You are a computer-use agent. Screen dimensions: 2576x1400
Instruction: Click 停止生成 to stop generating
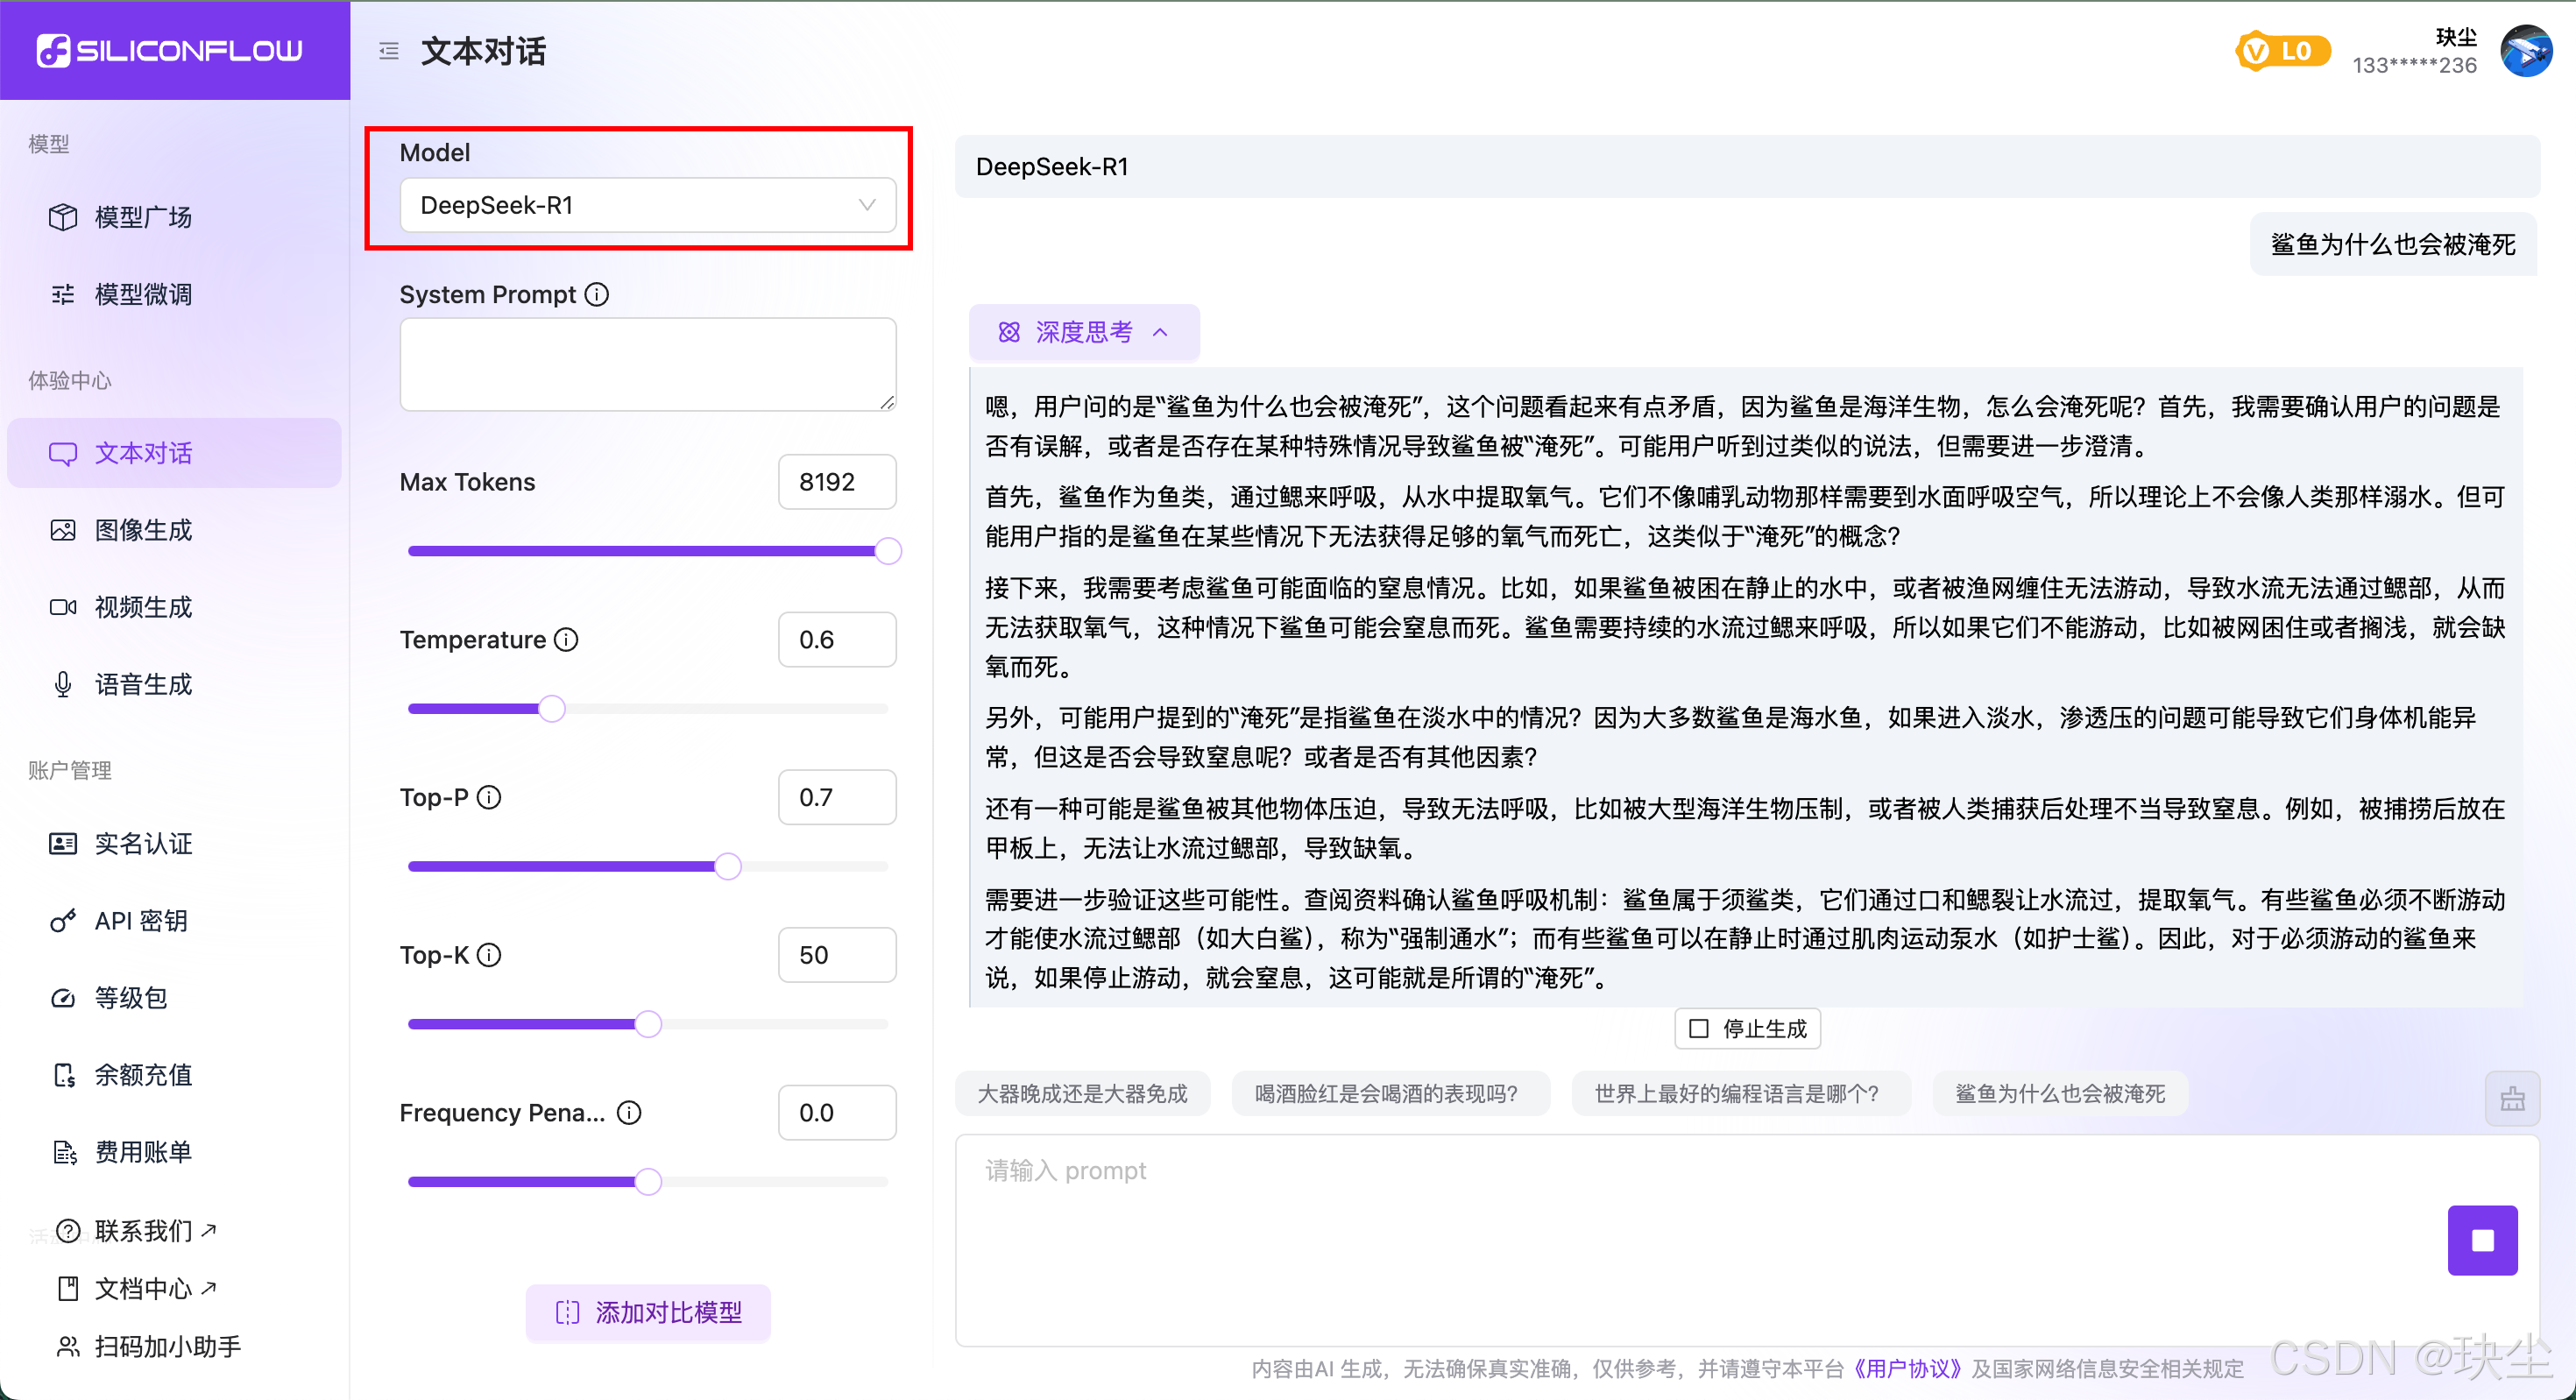click(1747, 1028)
